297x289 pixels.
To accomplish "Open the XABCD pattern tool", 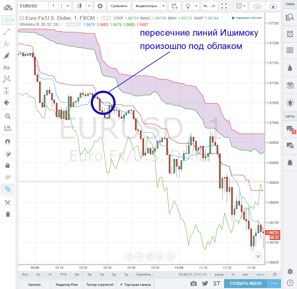I will pos(7,79).
